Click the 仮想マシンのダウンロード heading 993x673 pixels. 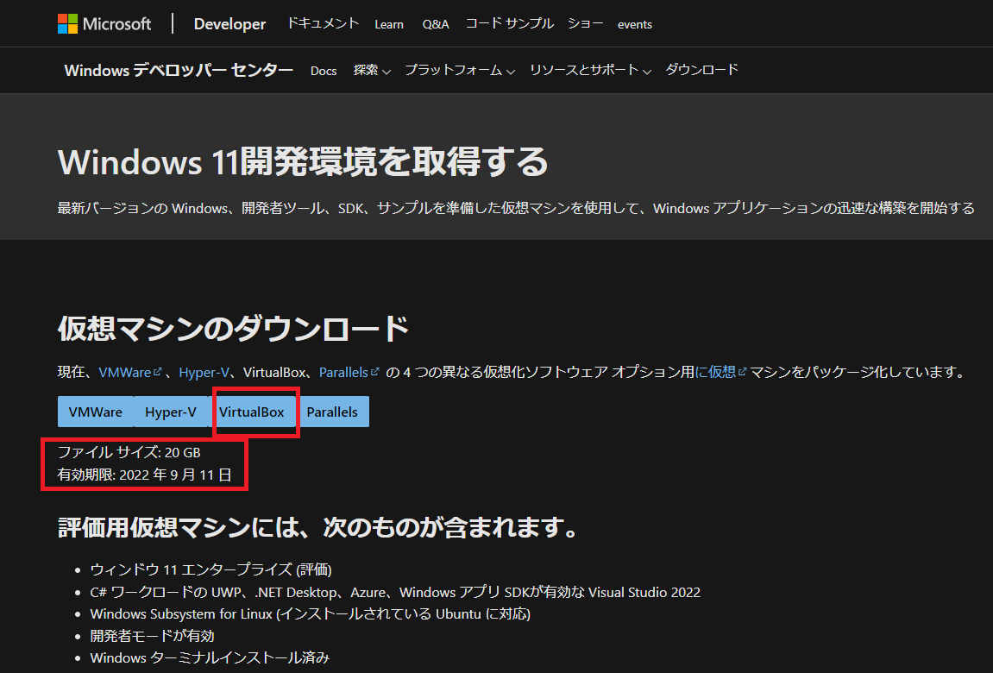[233, 328]
